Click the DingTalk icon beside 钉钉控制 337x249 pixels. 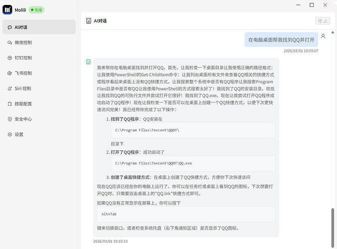point(9,58)
